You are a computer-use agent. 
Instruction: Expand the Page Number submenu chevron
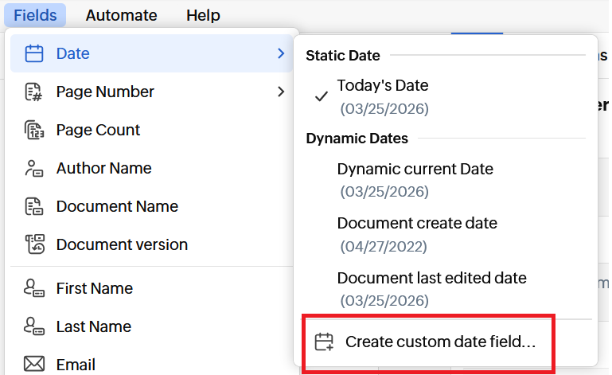coord(280,92)
